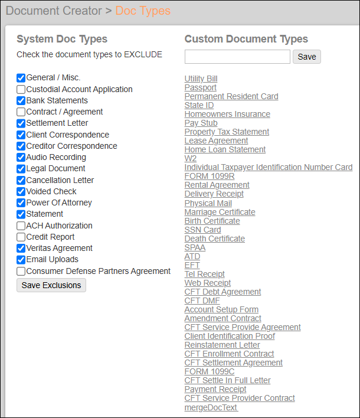Viewport: 360px width, 418px height.
Task: Open the FORM 1099R link
Action: point(209,176)
